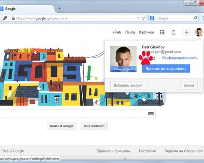Open the notifications bell
This screenshot has width=204, height=163.
pos(174,32)
